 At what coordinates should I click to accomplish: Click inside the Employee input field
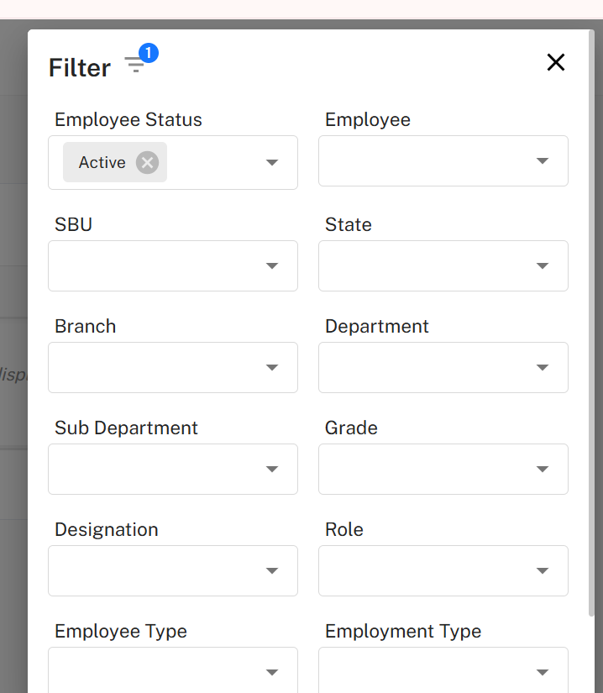tap(428, 160)
